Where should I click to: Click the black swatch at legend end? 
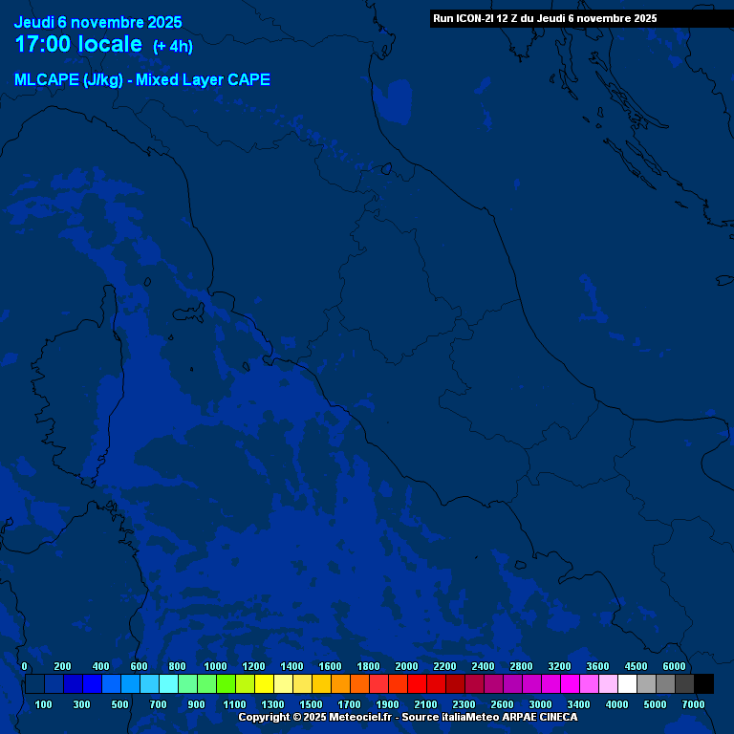click(x=703, y=683)
